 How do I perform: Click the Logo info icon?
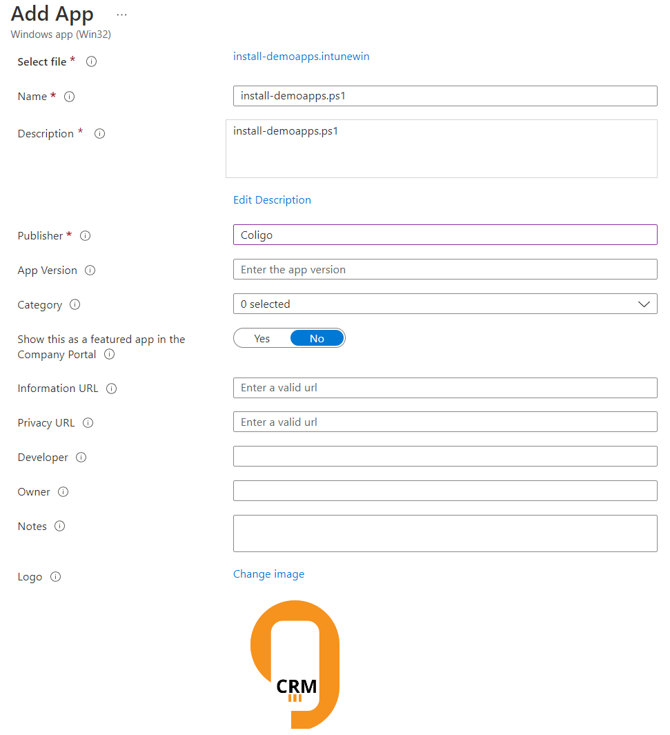tap(55, 576)
